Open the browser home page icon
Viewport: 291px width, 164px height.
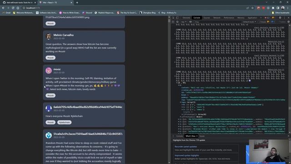tap(18, 8)
